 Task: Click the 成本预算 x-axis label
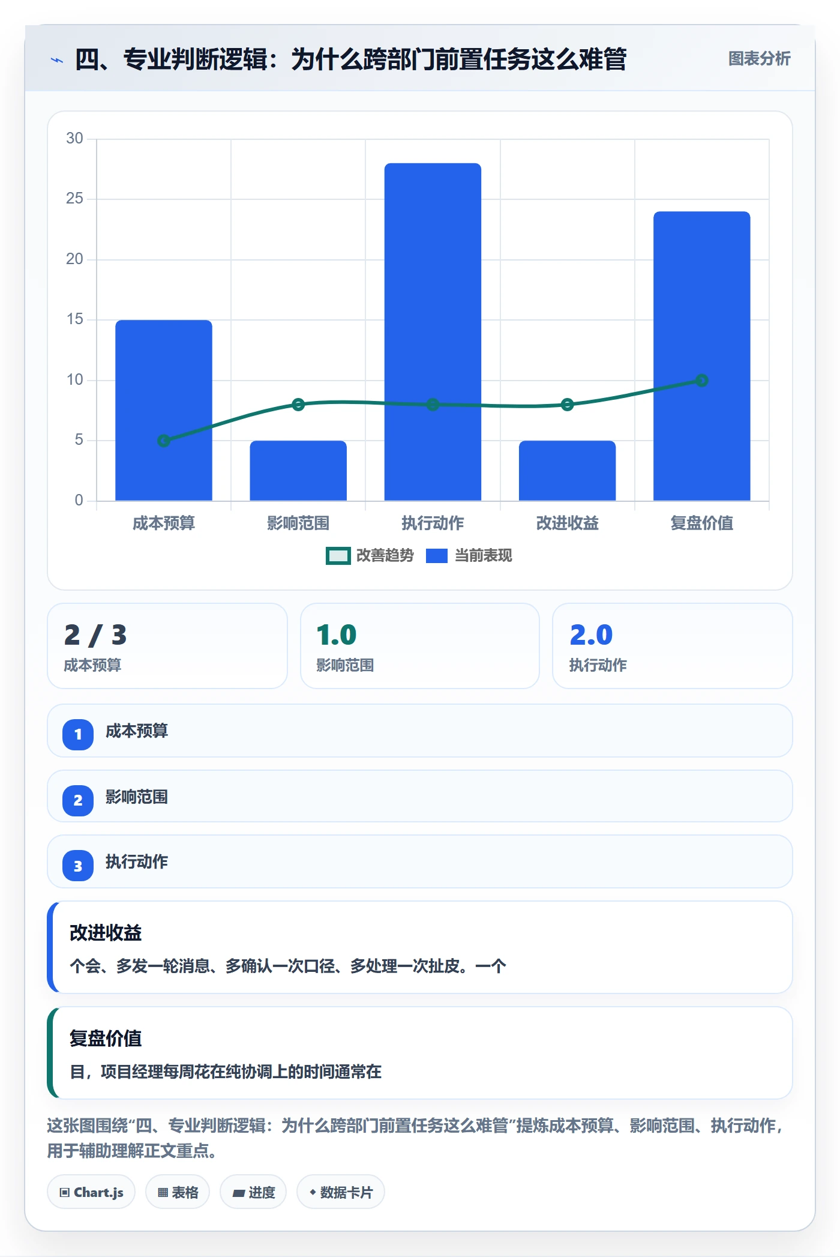(164, 523)
